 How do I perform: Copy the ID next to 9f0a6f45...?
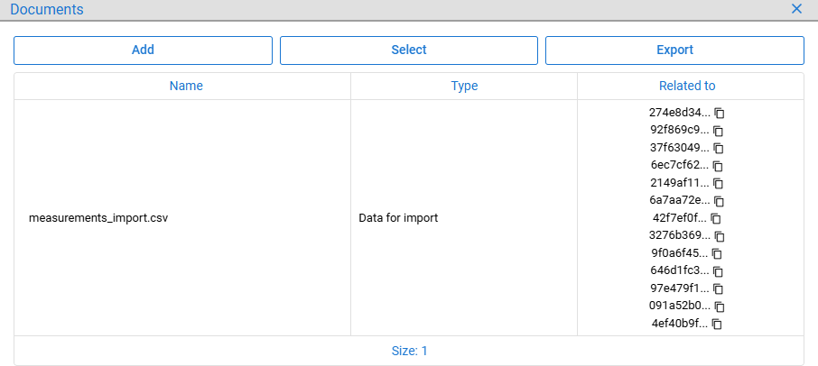(x=717, y=253)
